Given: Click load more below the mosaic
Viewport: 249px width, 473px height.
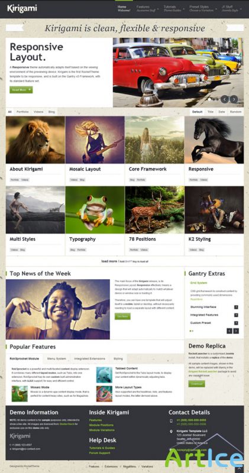Looking at the screenshot, I should tap(109, 261).
